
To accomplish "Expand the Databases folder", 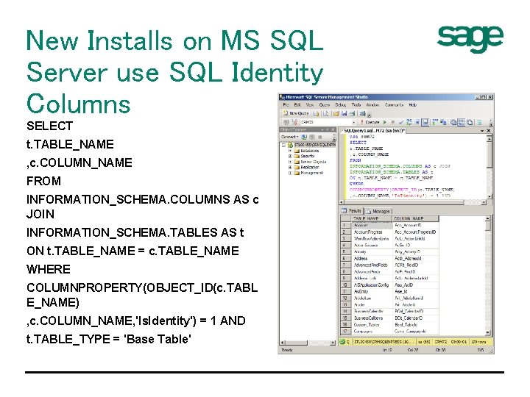I will (x=290, y=151).
